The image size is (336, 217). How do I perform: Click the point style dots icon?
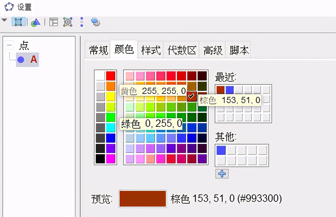pyautogui.click(x=81, y=22)
